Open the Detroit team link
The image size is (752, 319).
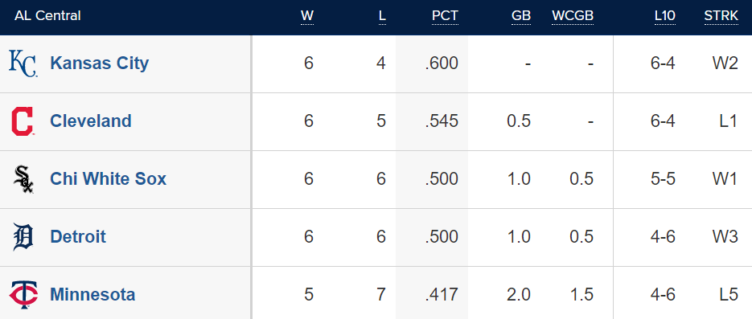click(78, 236)
